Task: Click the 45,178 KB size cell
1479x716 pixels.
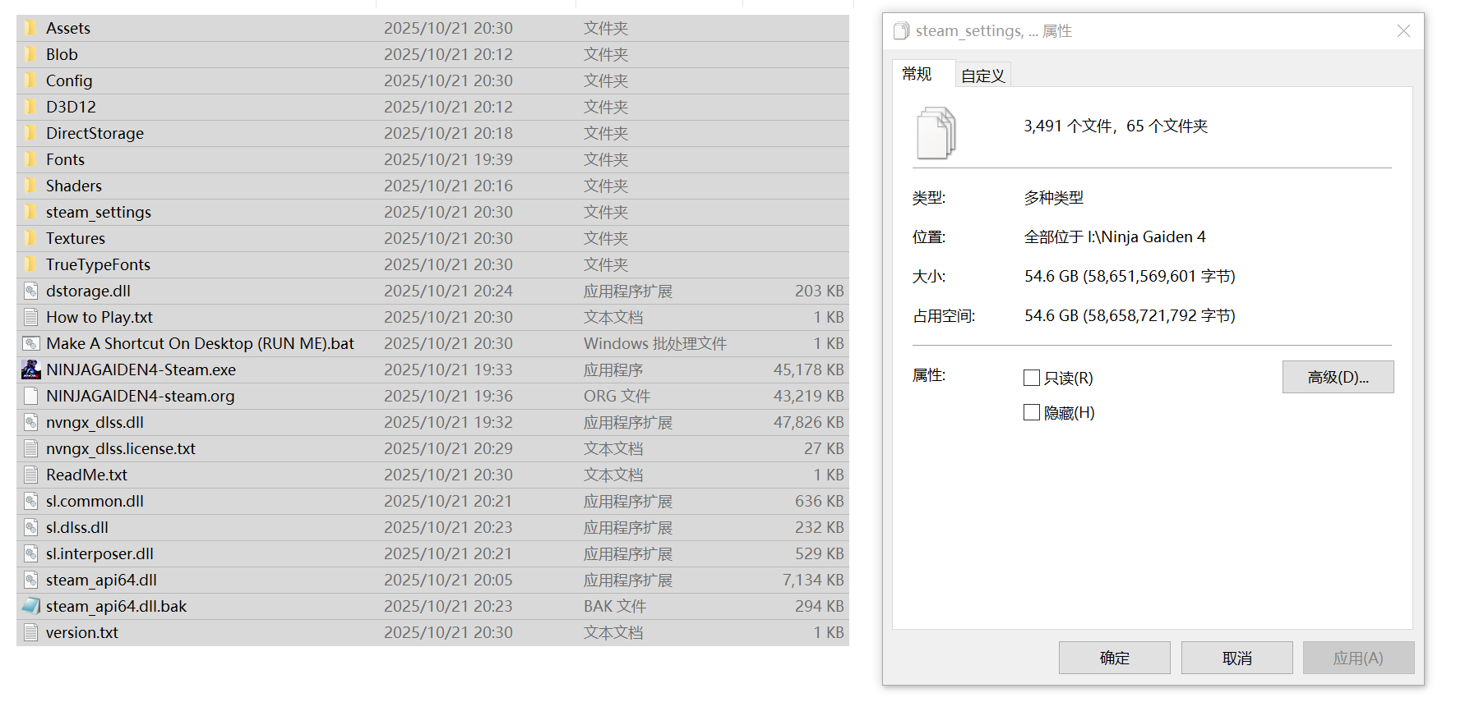Action: (x=808, y=369)
